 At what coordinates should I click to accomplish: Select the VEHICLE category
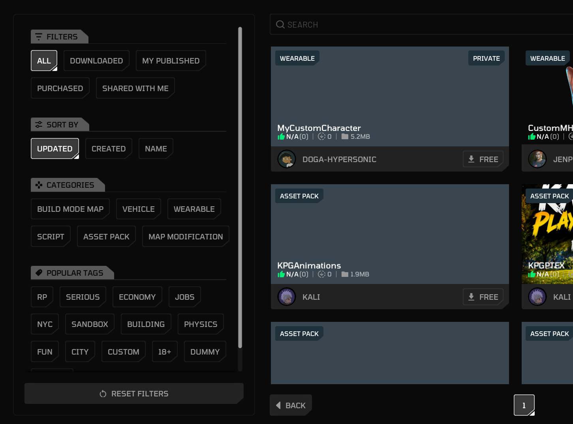point(138,209)
